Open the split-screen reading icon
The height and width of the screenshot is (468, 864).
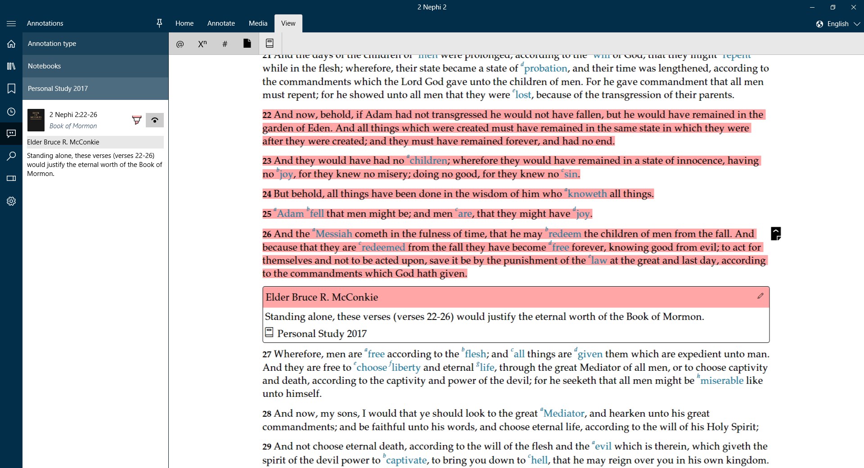[x=11, y=178]
